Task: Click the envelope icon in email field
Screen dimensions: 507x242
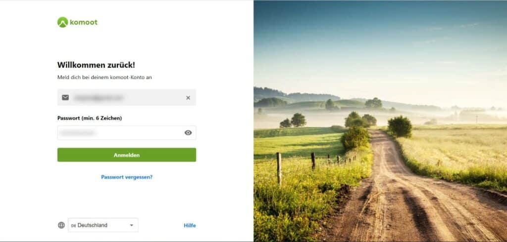Action: pyautogui.click(x=65, y=97)
